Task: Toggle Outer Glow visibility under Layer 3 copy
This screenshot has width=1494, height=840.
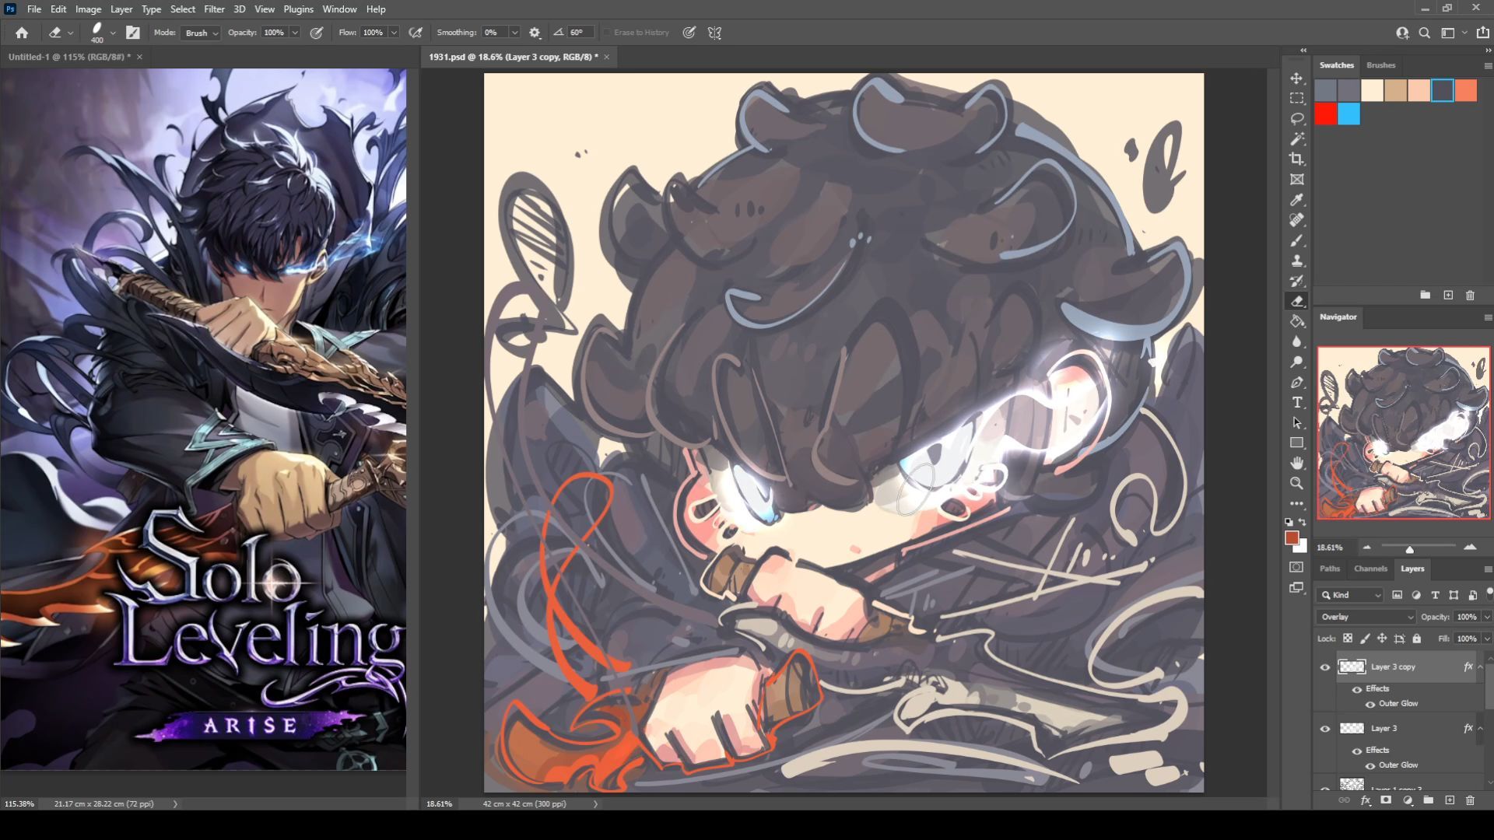Action: click(x=1370, y=704)
